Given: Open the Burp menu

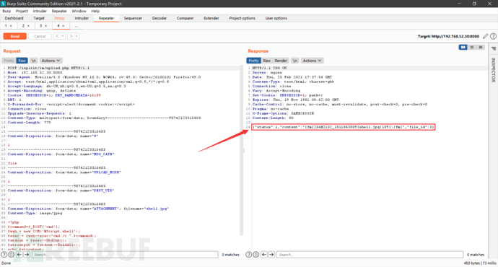Looking at the screenshot, I should coord(6,11).
